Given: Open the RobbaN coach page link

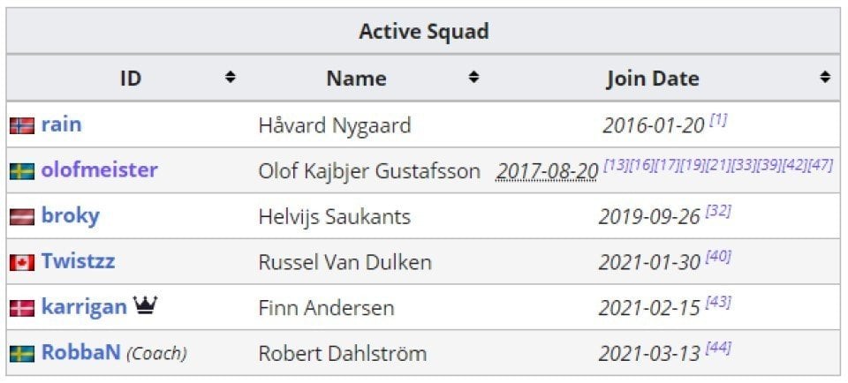Looking at the screenshot, I should click(80, 353).
